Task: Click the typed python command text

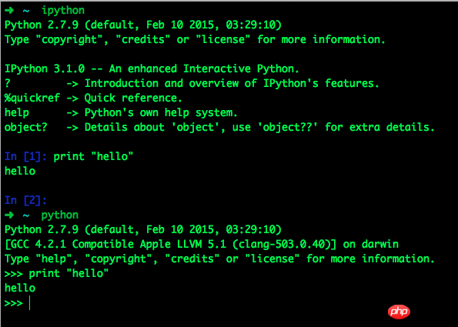Action: coord(60,215)
